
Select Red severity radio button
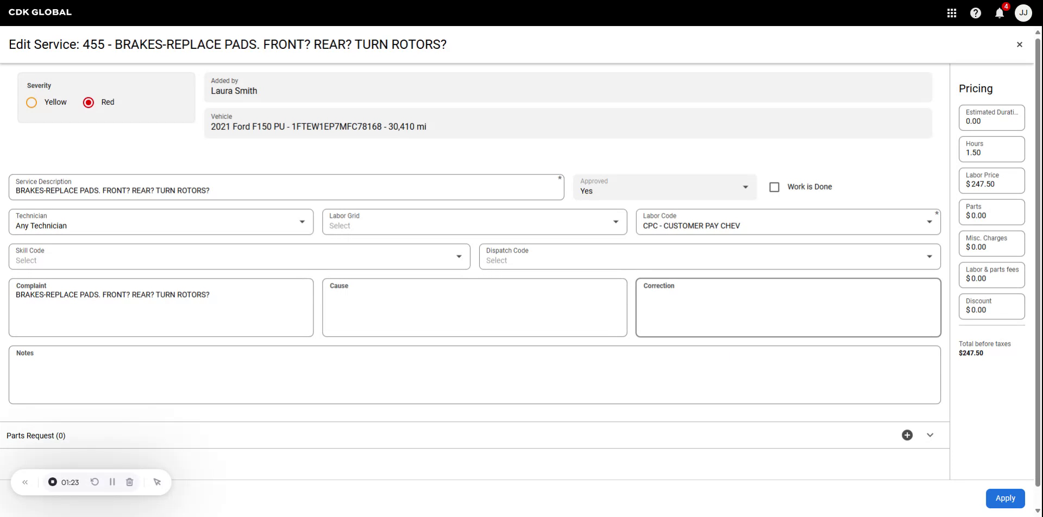coord(88,102)
